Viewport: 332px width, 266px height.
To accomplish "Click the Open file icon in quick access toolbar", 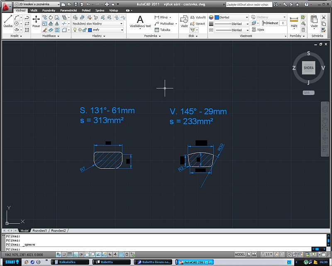I will click(69, 4).
